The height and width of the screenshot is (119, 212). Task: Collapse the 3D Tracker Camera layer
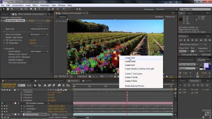click(x=13, y=103)
